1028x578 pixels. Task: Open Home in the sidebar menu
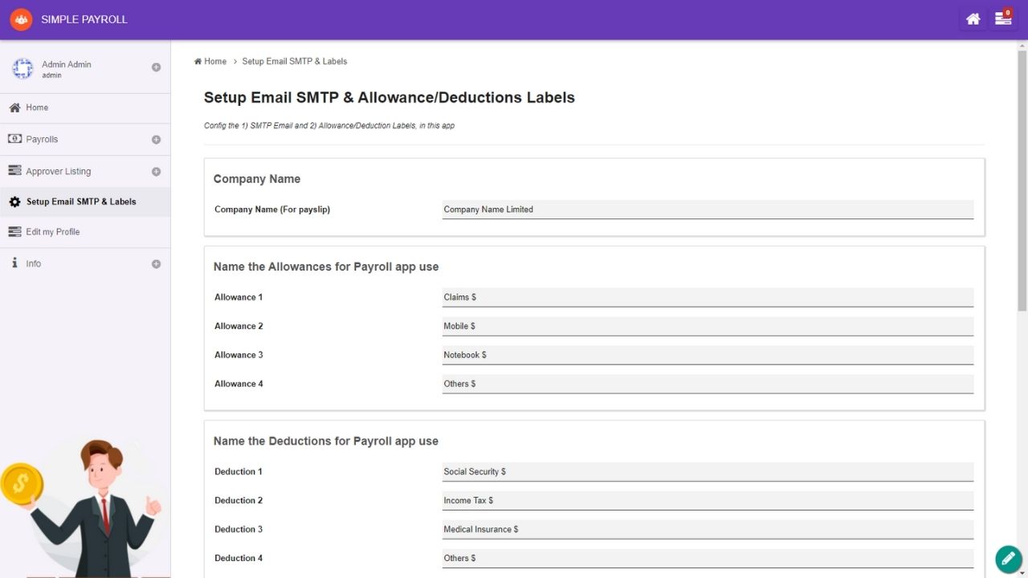[x=37, y=108]
